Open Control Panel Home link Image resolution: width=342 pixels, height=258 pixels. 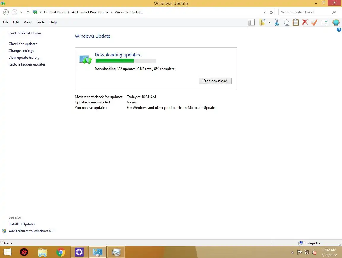[25, 33]
